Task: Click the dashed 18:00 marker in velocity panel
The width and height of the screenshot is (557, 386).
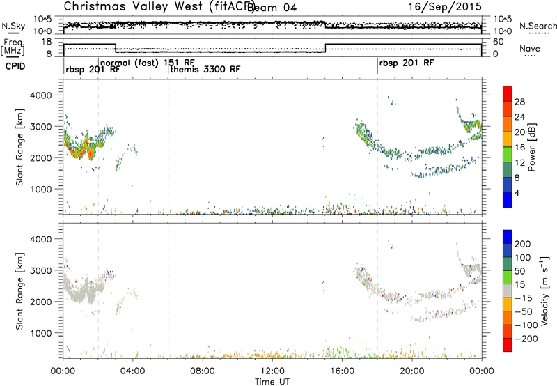Action: pos(377,290)
